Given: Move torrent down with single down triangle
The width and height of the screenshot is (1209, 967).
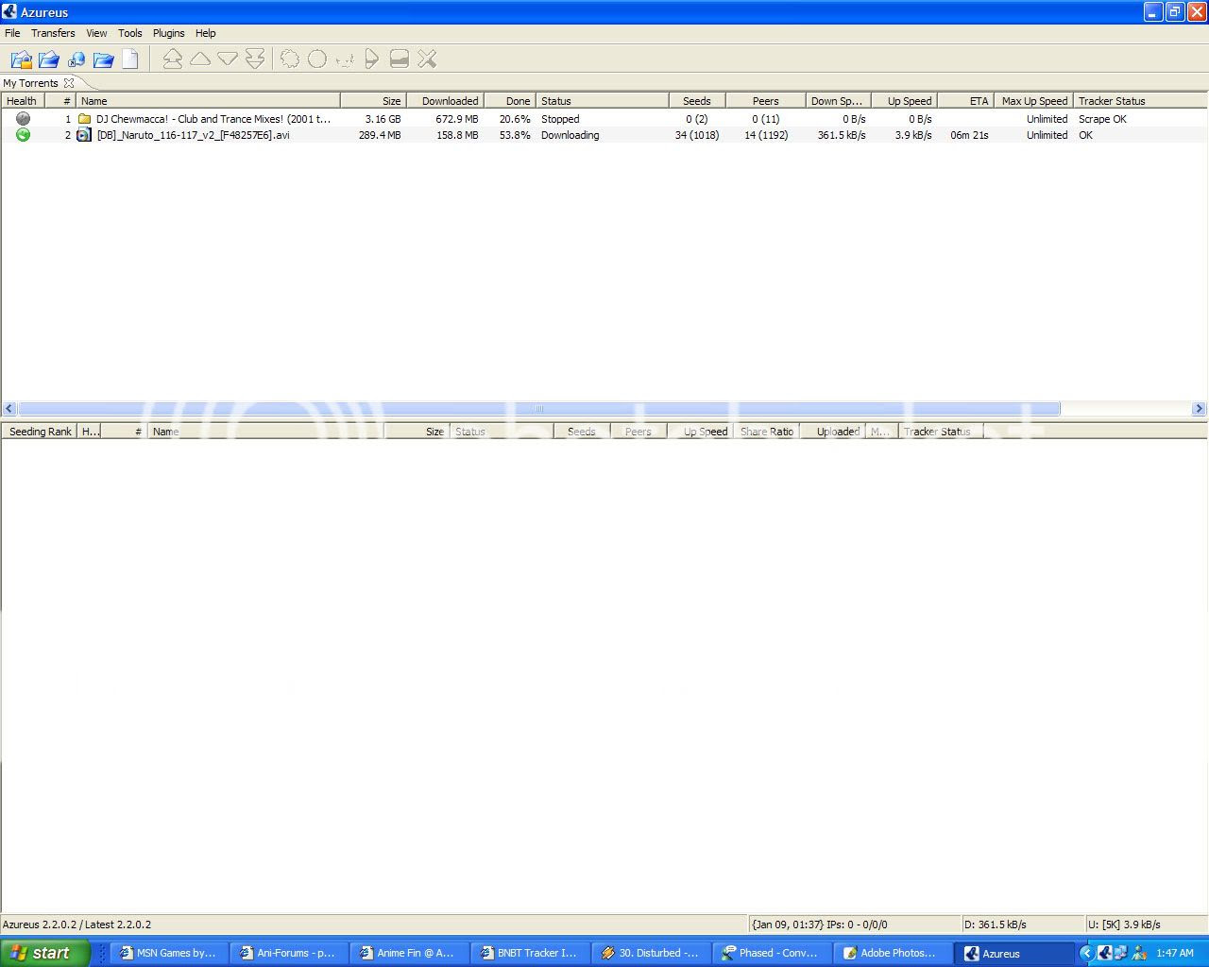Looking at the screenshot, I should tap(228, 59).
